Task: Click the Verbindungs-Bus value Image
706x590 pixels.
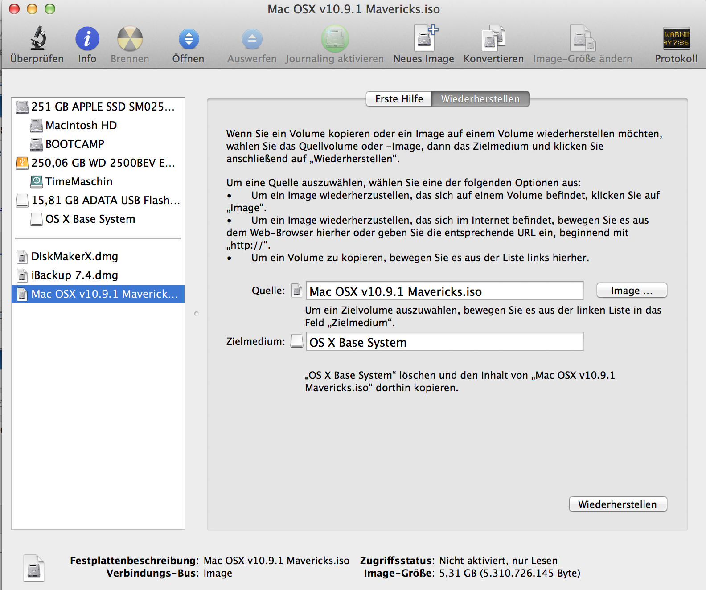Action: click(x=218, y=573)
